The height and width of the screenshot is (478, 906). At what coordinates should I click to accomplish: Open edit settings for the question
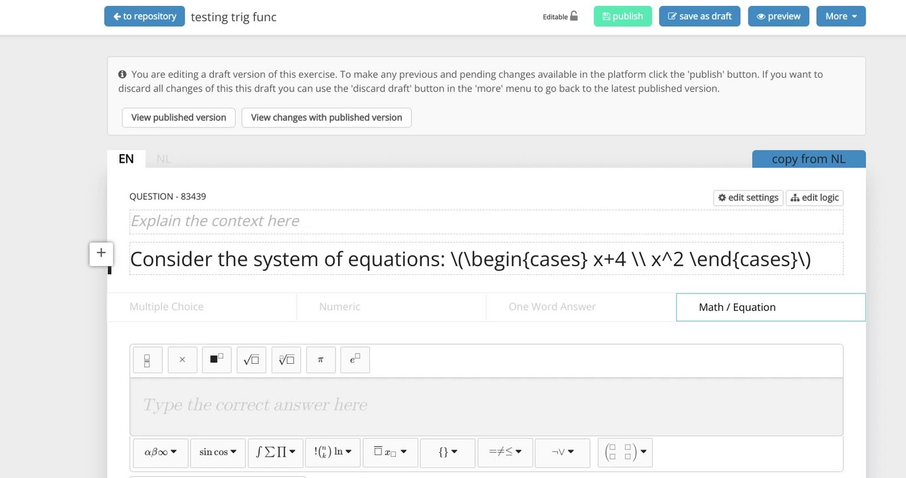click(x=748, y=197)
